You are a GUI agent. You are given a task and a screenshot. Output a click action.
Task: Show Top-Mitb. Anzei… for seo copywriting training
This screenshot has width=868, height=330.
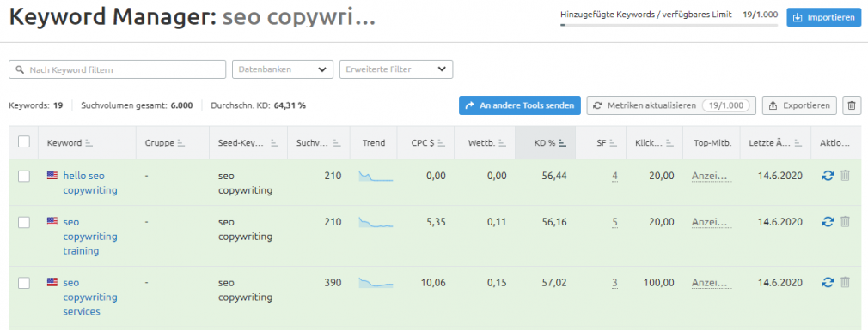click(712, 222)
